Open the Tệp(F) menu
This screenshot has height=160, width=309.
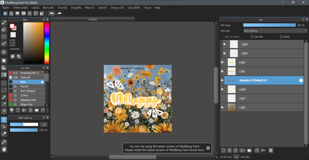5,8
